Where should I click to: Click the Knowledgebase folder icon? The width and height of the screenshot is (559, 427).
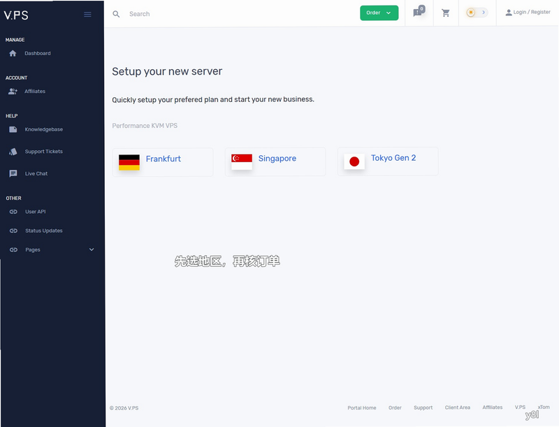click(x=13, y=129)
